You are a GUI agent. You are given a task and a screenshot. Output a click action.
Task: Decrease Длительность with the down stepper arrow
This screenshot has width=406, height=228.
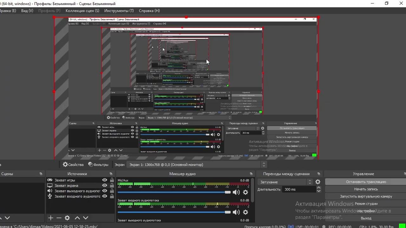coord(319,191)
